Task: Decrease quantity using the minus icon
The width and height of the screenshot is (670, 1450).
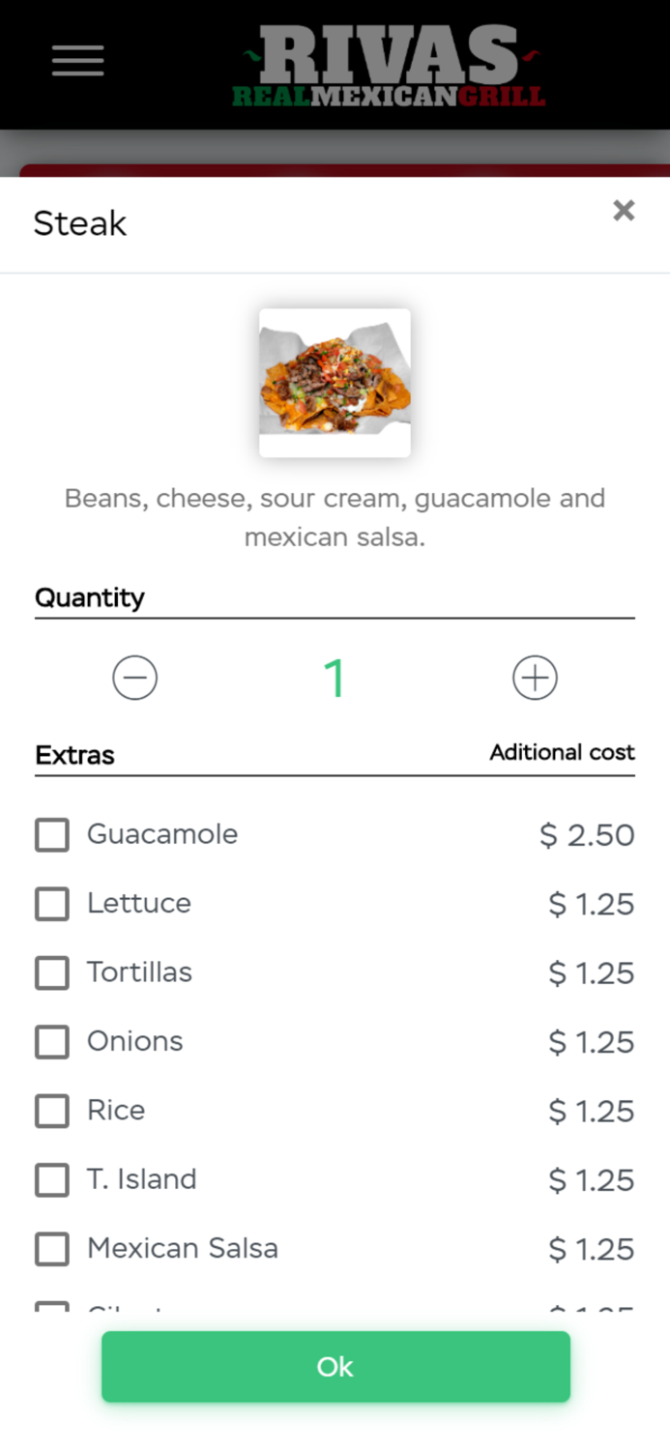Action: click(135, 678)
